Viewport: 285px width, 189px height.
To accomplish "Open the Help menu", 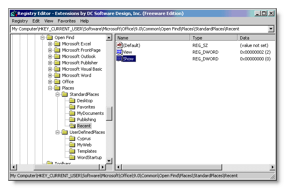I will click(85, 21).
